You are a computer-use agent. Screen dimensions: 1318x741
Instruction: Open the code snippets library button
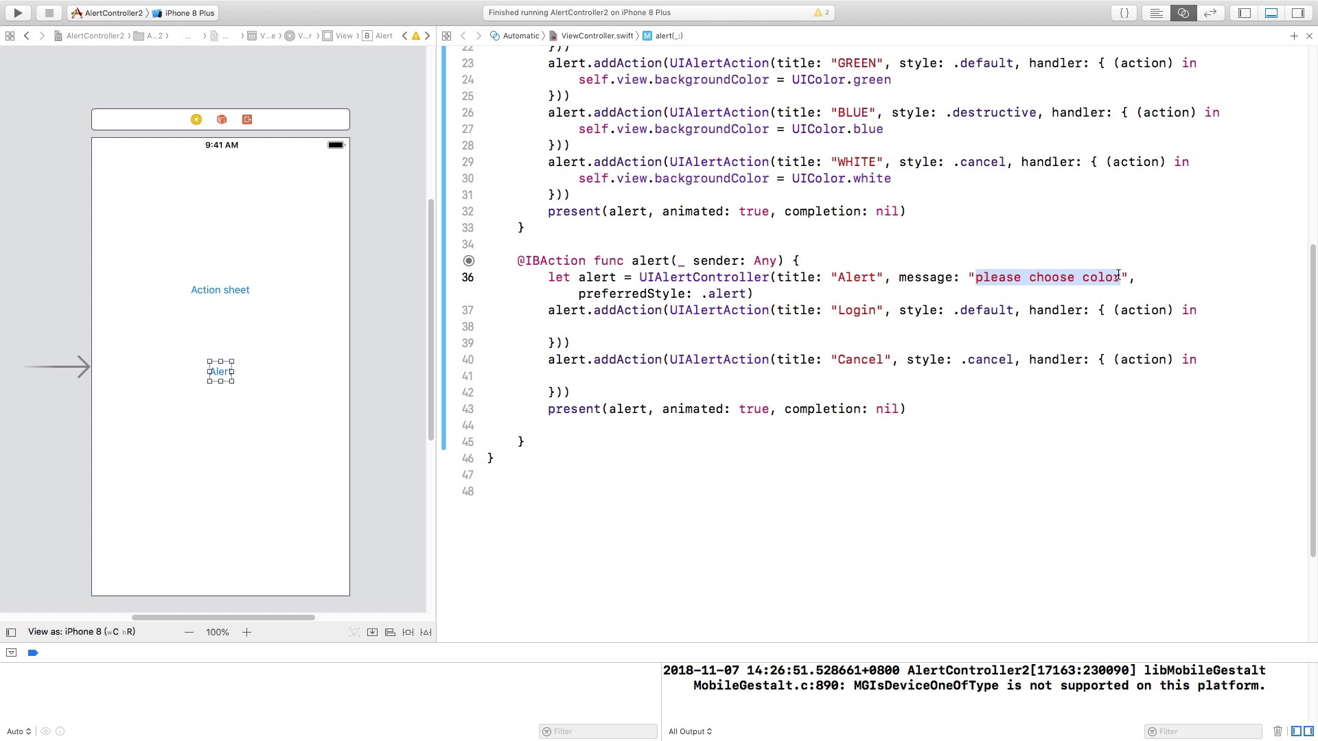click(x=1124, y=13)
